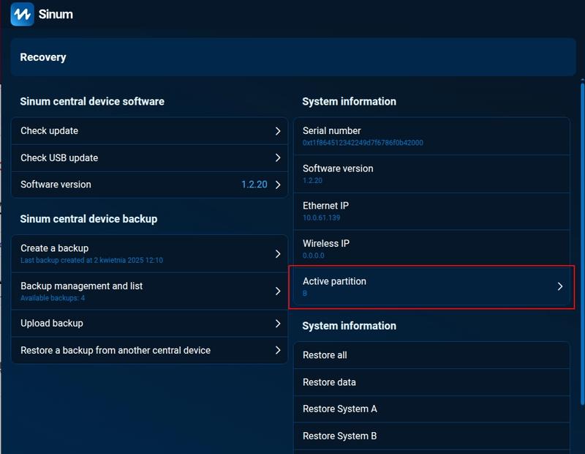Open Backup management and list

pos(150,291)
